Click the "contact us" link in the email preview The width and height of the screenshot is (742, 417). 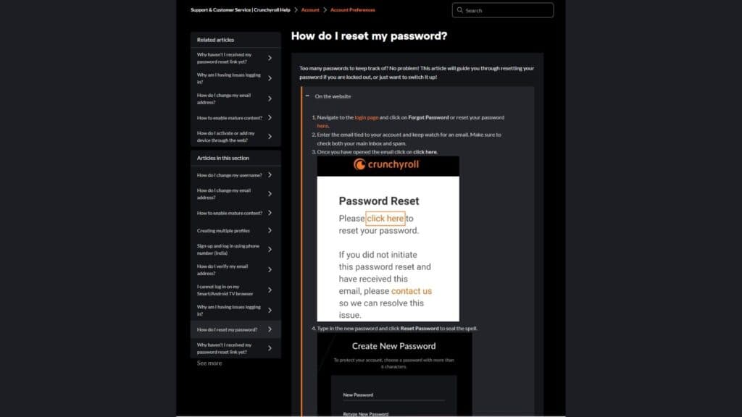tap(411, 290)
